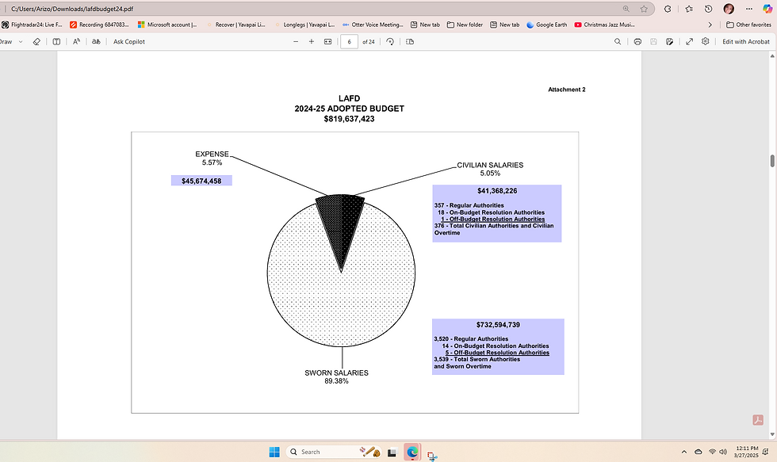
Task: Open Draw tool options dropdown arrow
Action: [x=21, y=41]
